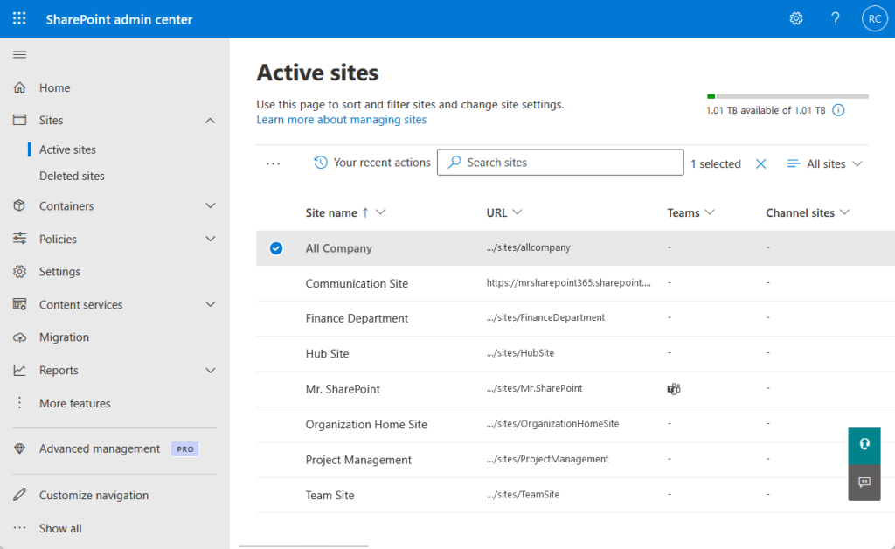Click the horizontal scrollbar at bottom
Image resolution: width=895 pixels, height=549 pixels.
click(x=303, y=546)
